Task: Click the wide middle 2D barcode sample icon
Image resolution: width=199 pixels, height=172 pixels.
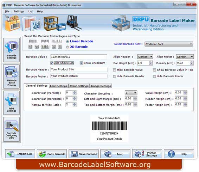Action: click(45, 47)
